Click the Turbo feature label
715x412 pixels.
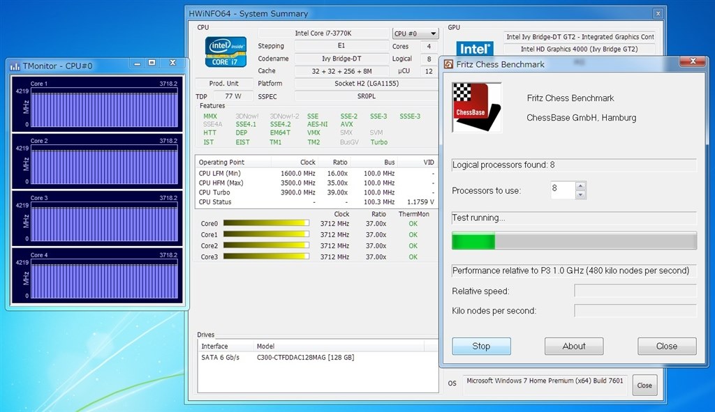click(379, 142)
